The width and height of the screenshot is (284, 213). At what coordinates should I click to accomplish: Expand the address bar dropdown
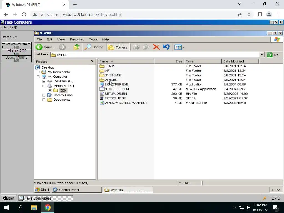[x=262, y=55]
